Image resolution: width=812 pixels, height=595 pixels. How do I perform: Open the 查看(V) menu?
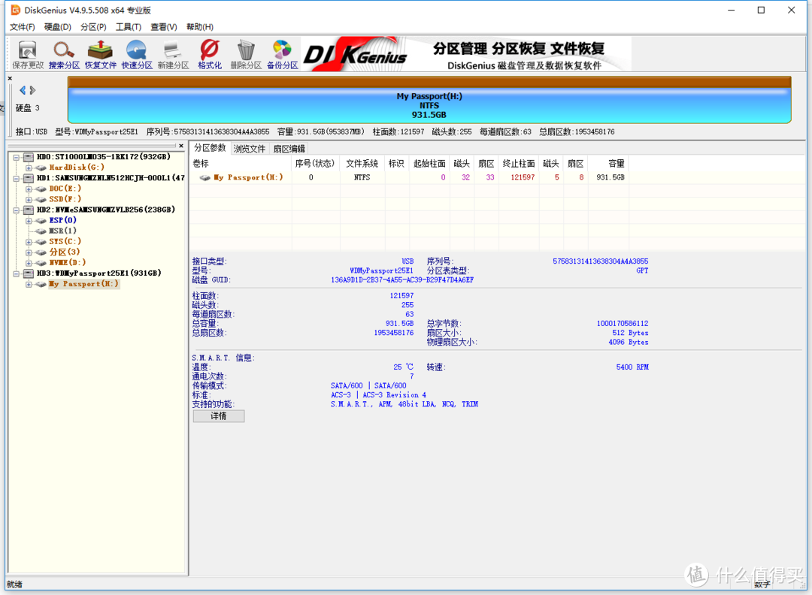(x=164, y=27)
